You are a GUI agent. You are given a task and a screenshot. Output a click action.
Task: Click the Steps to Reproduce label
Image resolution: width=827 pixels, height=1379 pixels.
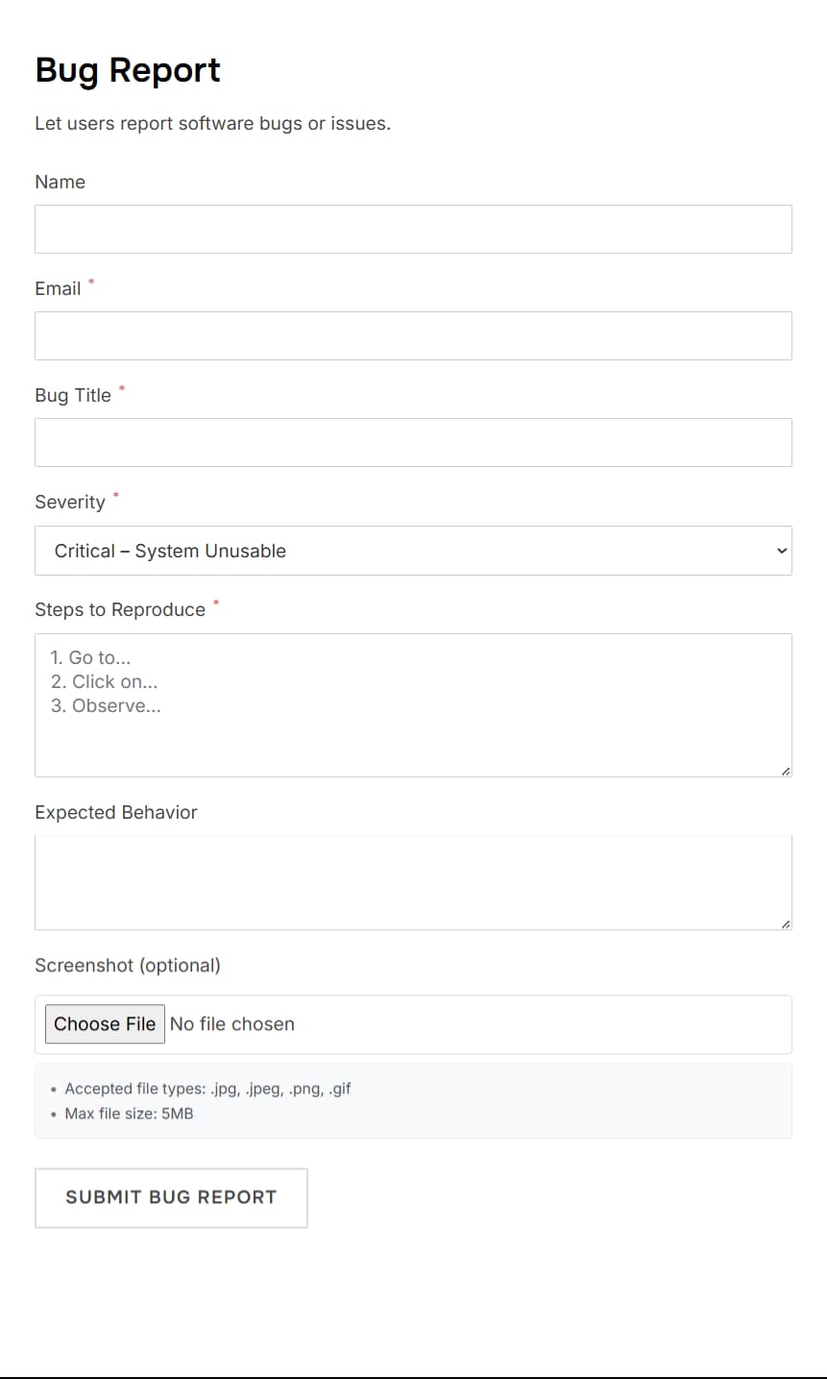pos(120,610)
